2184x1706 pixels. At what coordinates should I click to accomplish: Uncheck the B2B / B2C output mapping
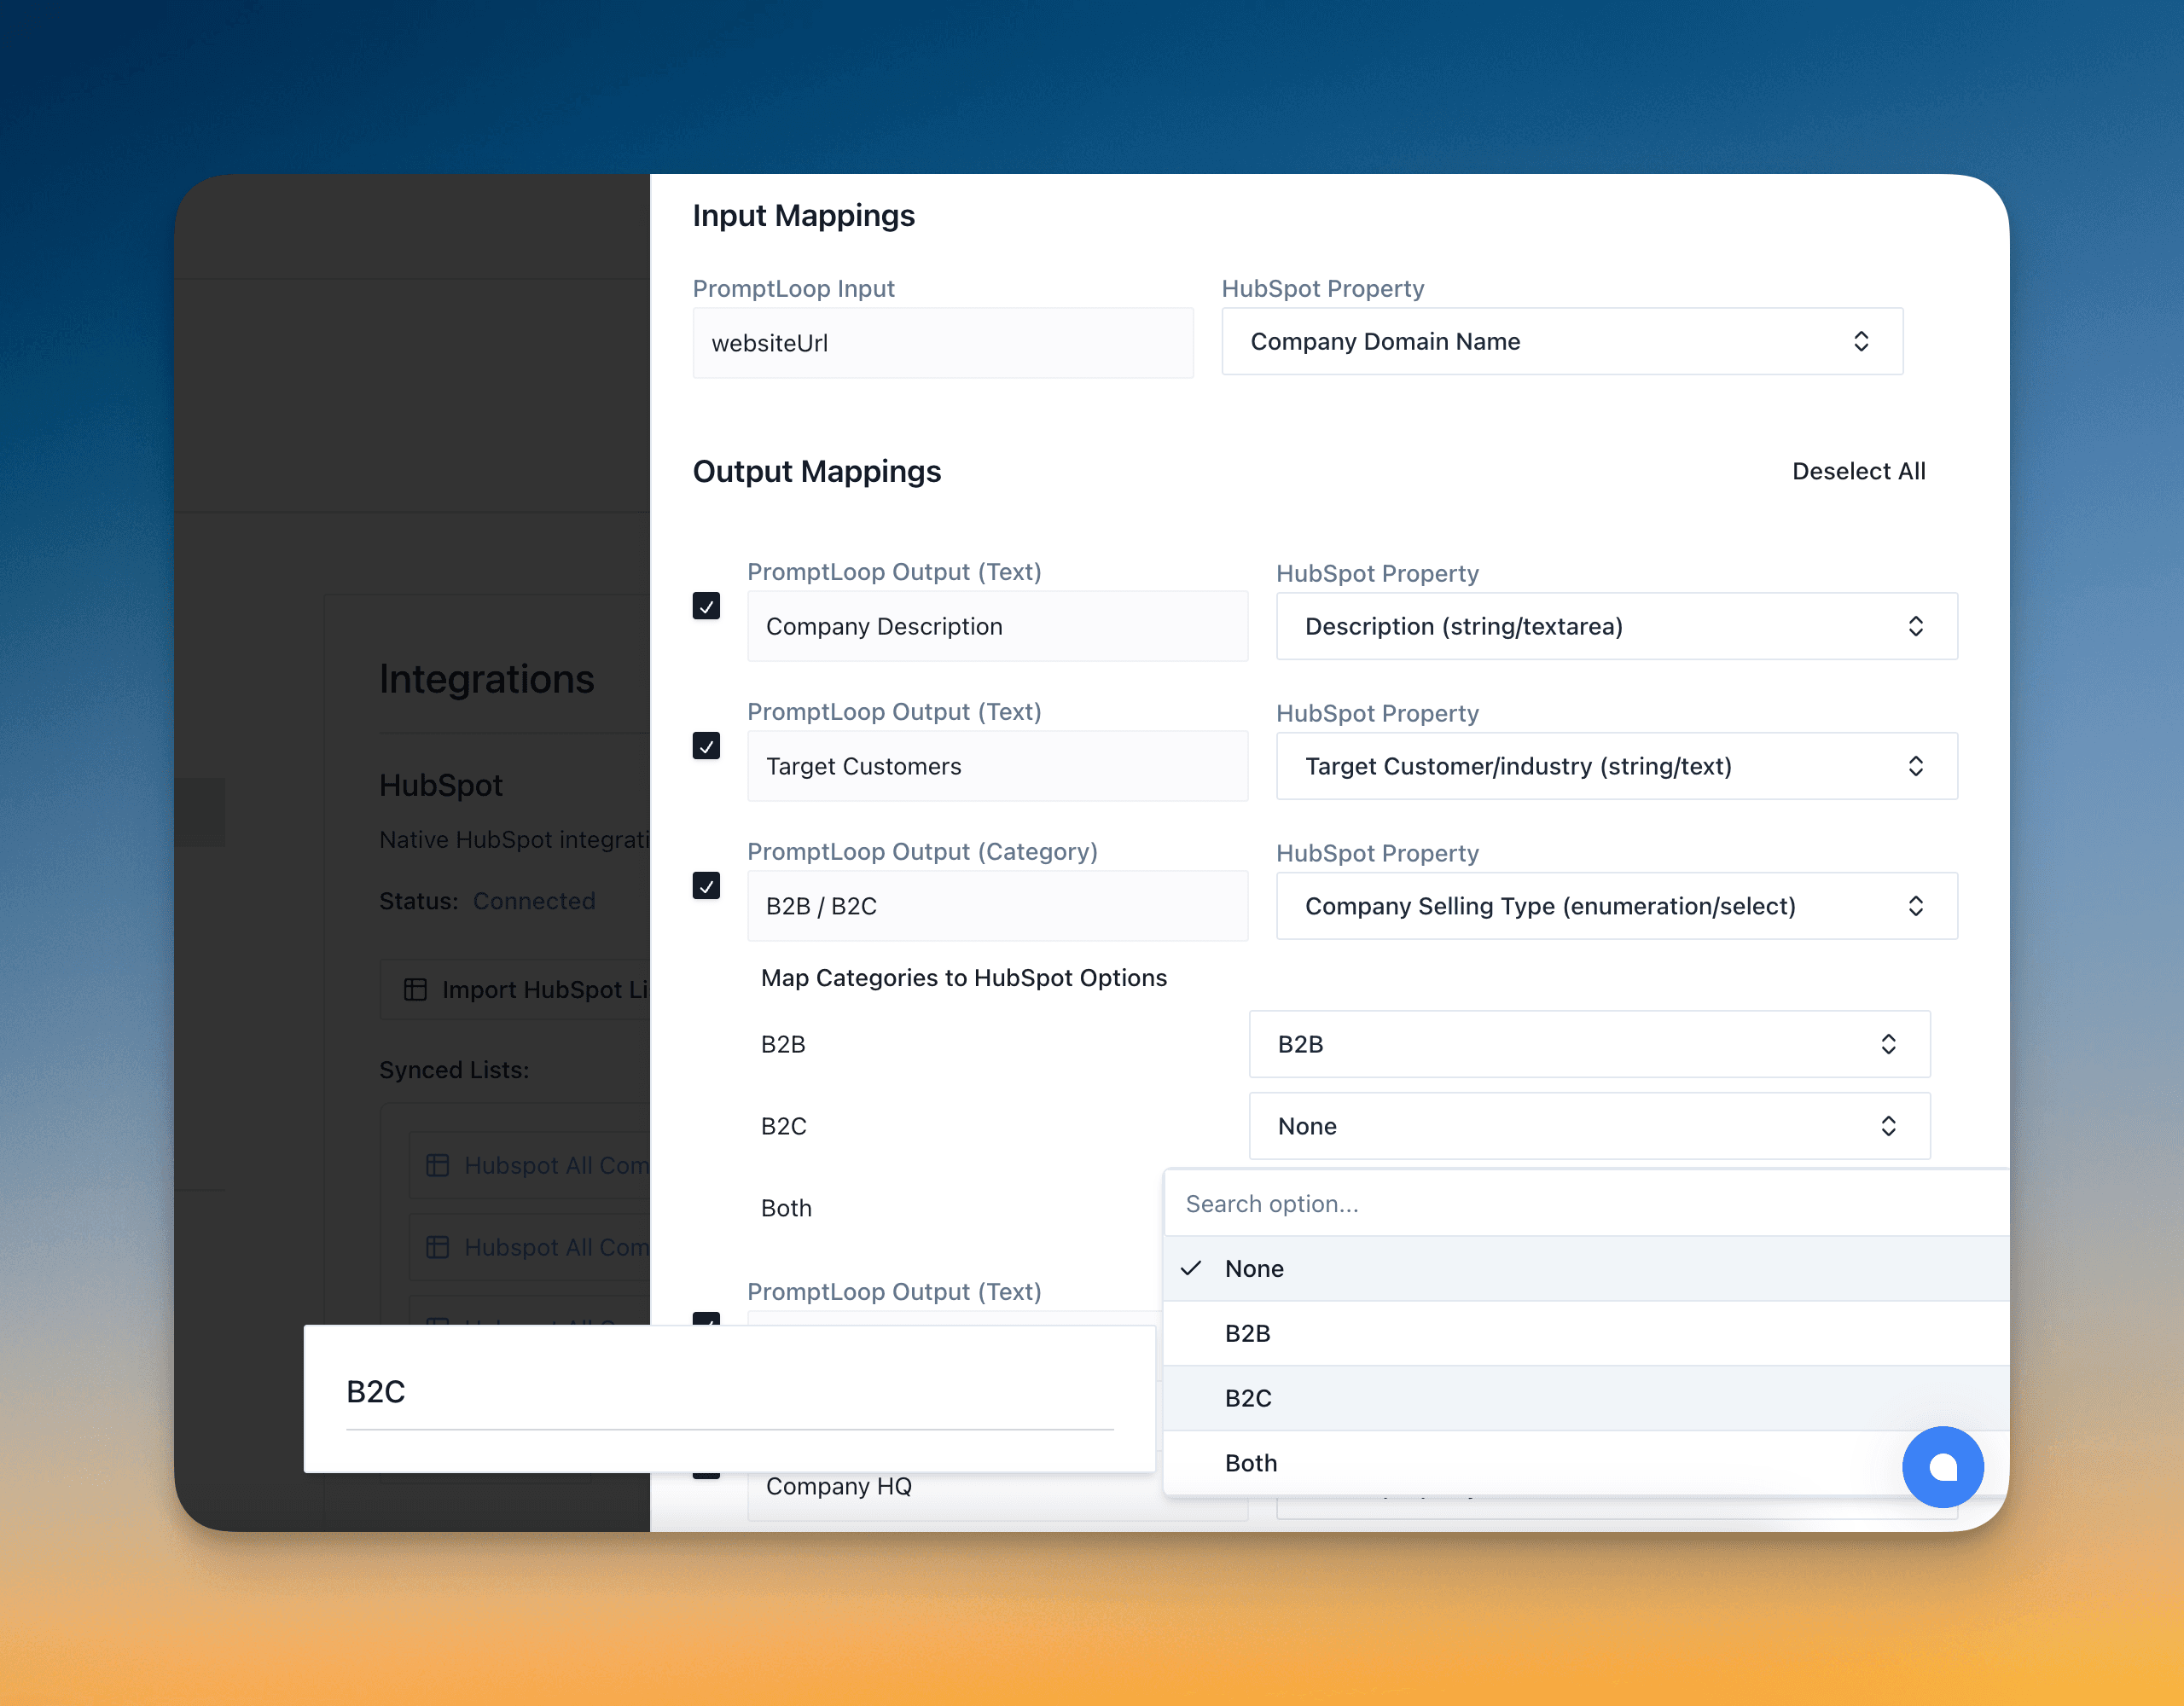pos(707,886)
